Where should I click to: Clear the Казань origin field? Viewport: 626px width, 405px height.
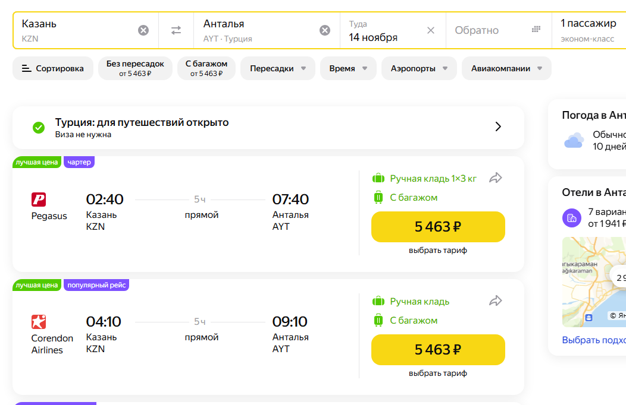143,30
